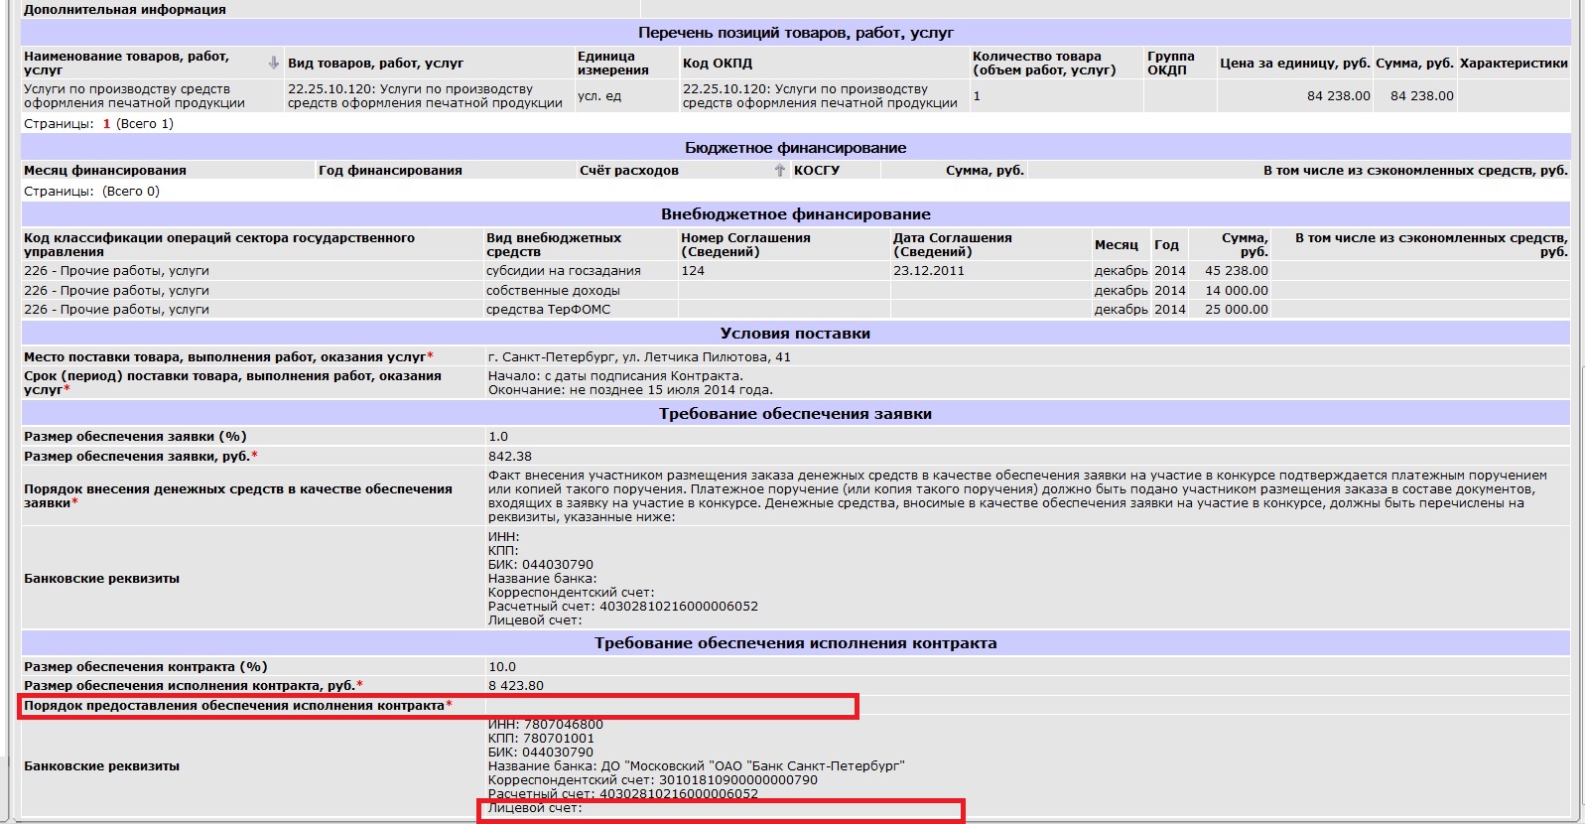
Task: Click the bid security amount 842.38
Action: coord(510,457)
